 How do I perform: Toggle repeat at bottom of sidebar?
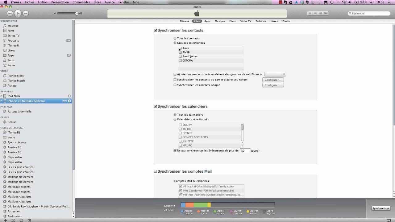click(21, 220)
